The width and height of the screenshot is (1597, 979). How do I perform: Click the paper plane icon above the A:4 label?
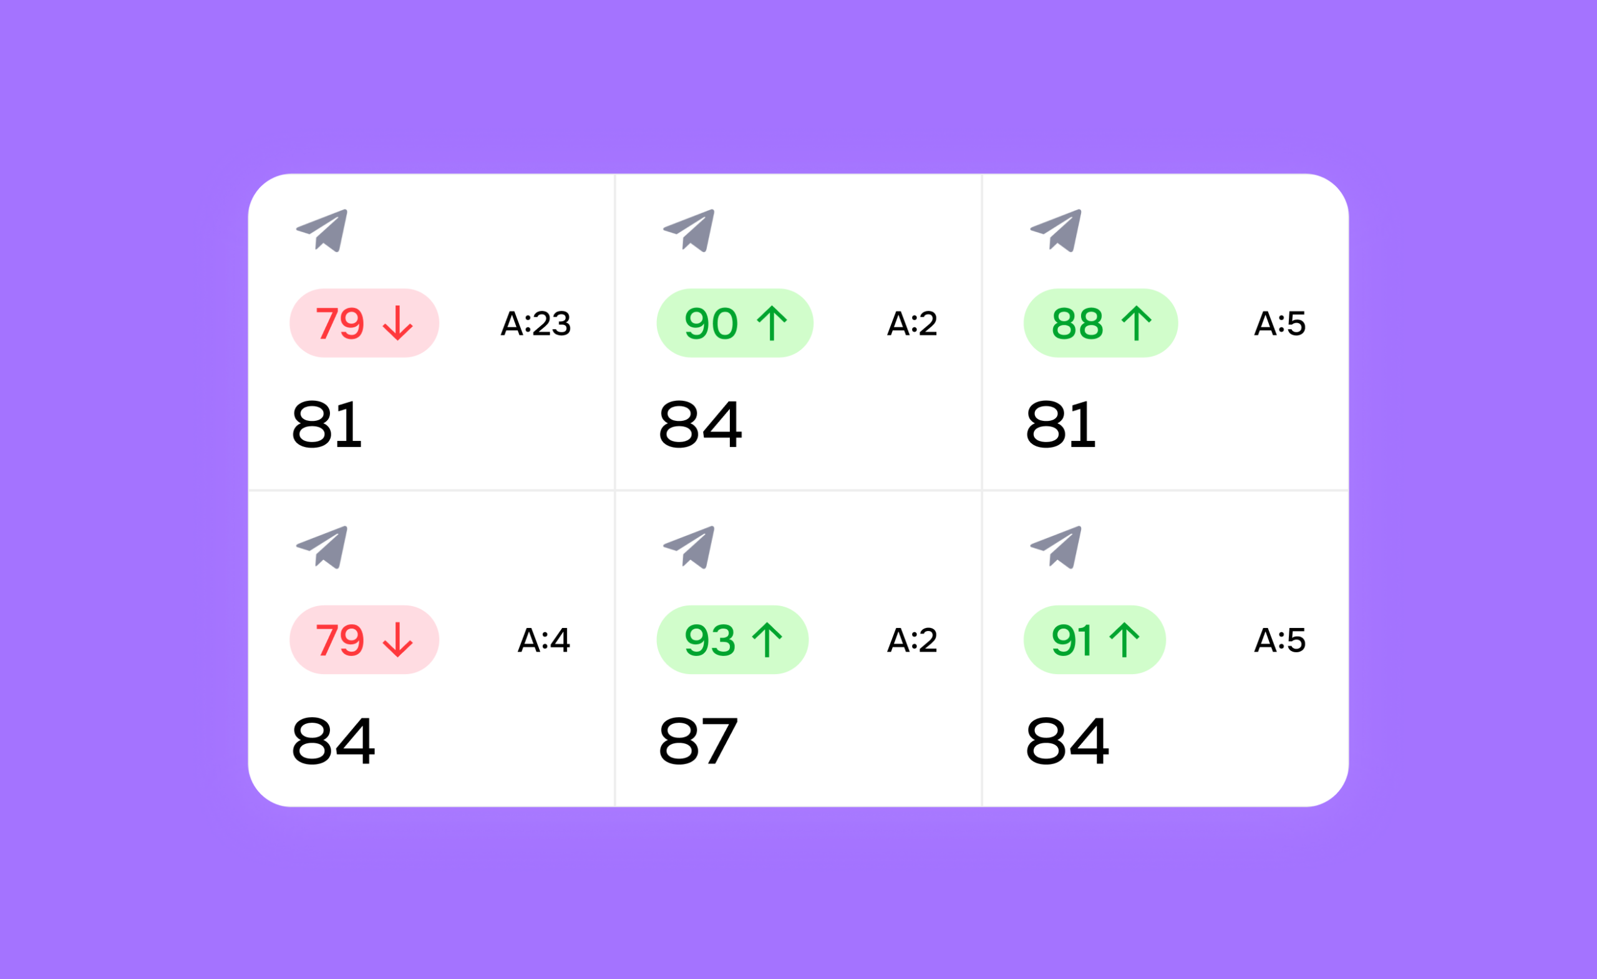coord(323,547)
